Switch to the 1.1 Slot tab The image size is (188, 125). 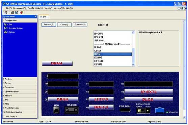[x=43, y=17]
